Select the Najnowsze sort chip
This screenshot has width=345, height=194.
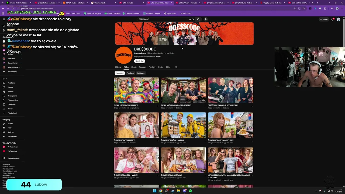[x=120, y=73]
